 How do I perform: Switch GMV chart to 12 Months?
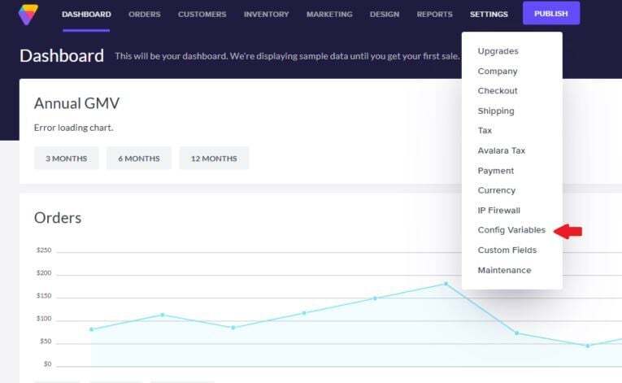pyautogui.click(x=214, y=159)
